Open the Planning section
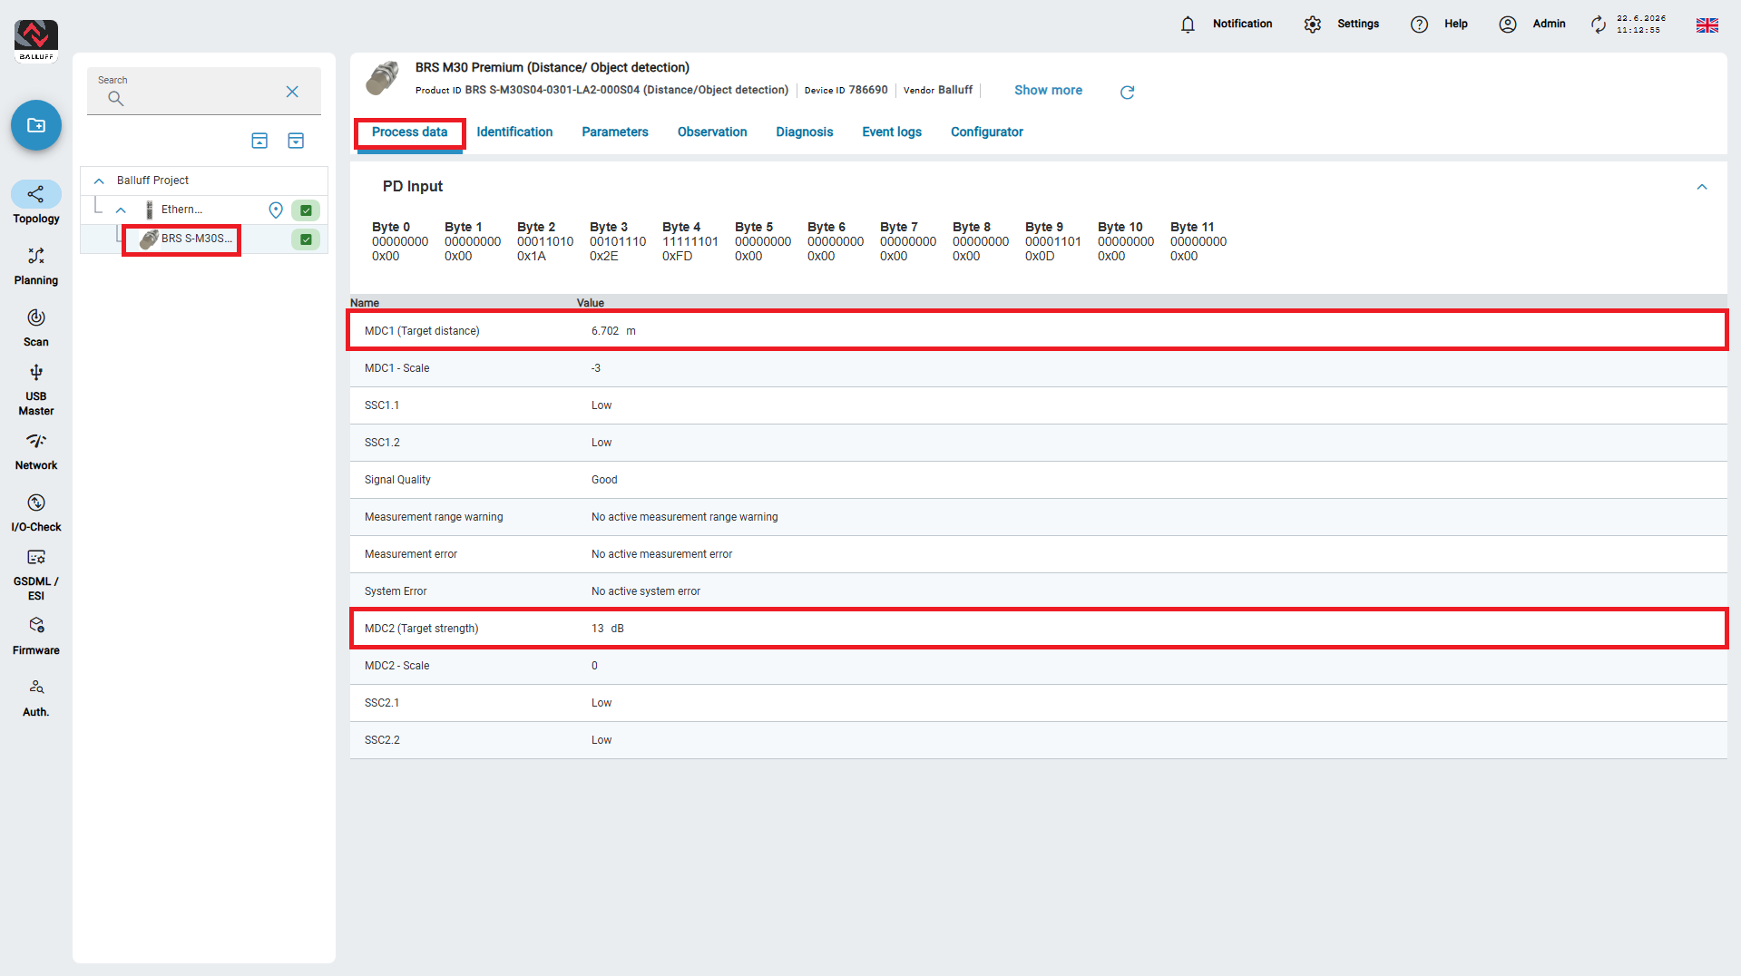The width and height of the screenshot is (1741, 976). pyautogui.click(x=36, y=266)
